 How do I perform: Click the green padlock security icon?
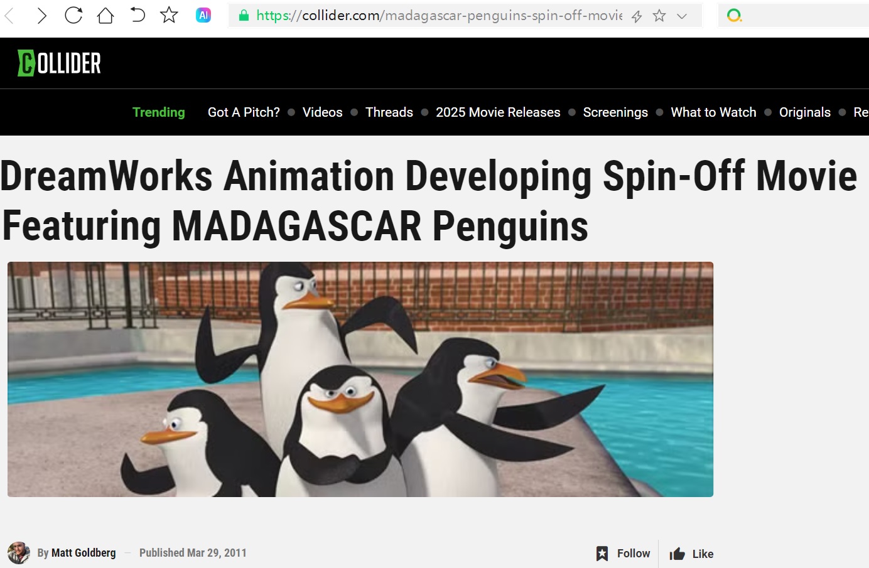click(x=244, y=16)
